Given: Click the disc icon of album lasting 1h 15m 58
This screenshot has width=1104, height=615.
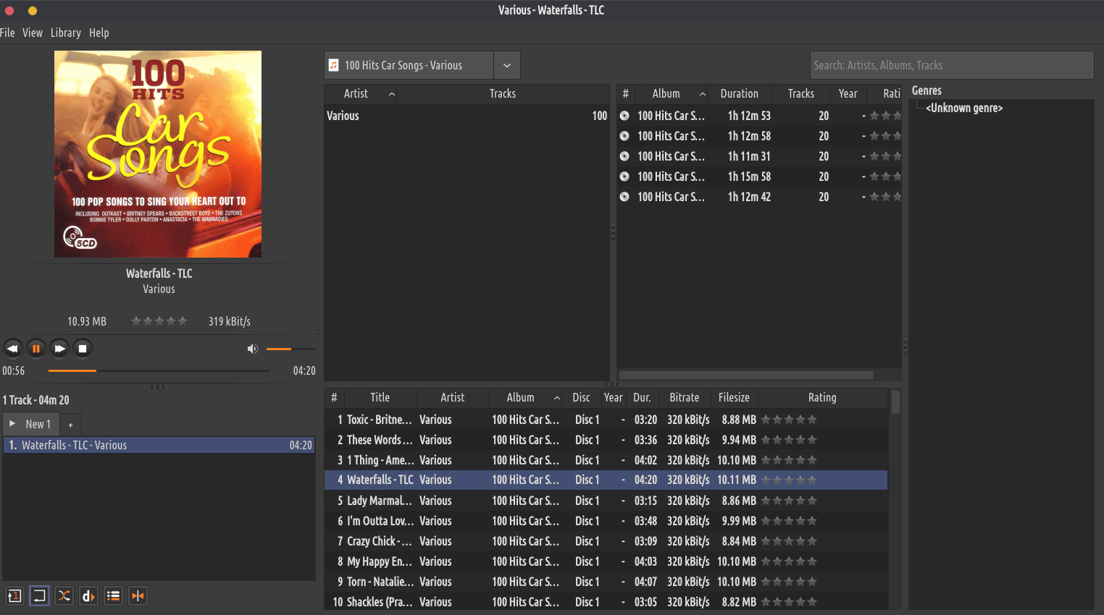Looking at the screenshot, I should (624, 177).
